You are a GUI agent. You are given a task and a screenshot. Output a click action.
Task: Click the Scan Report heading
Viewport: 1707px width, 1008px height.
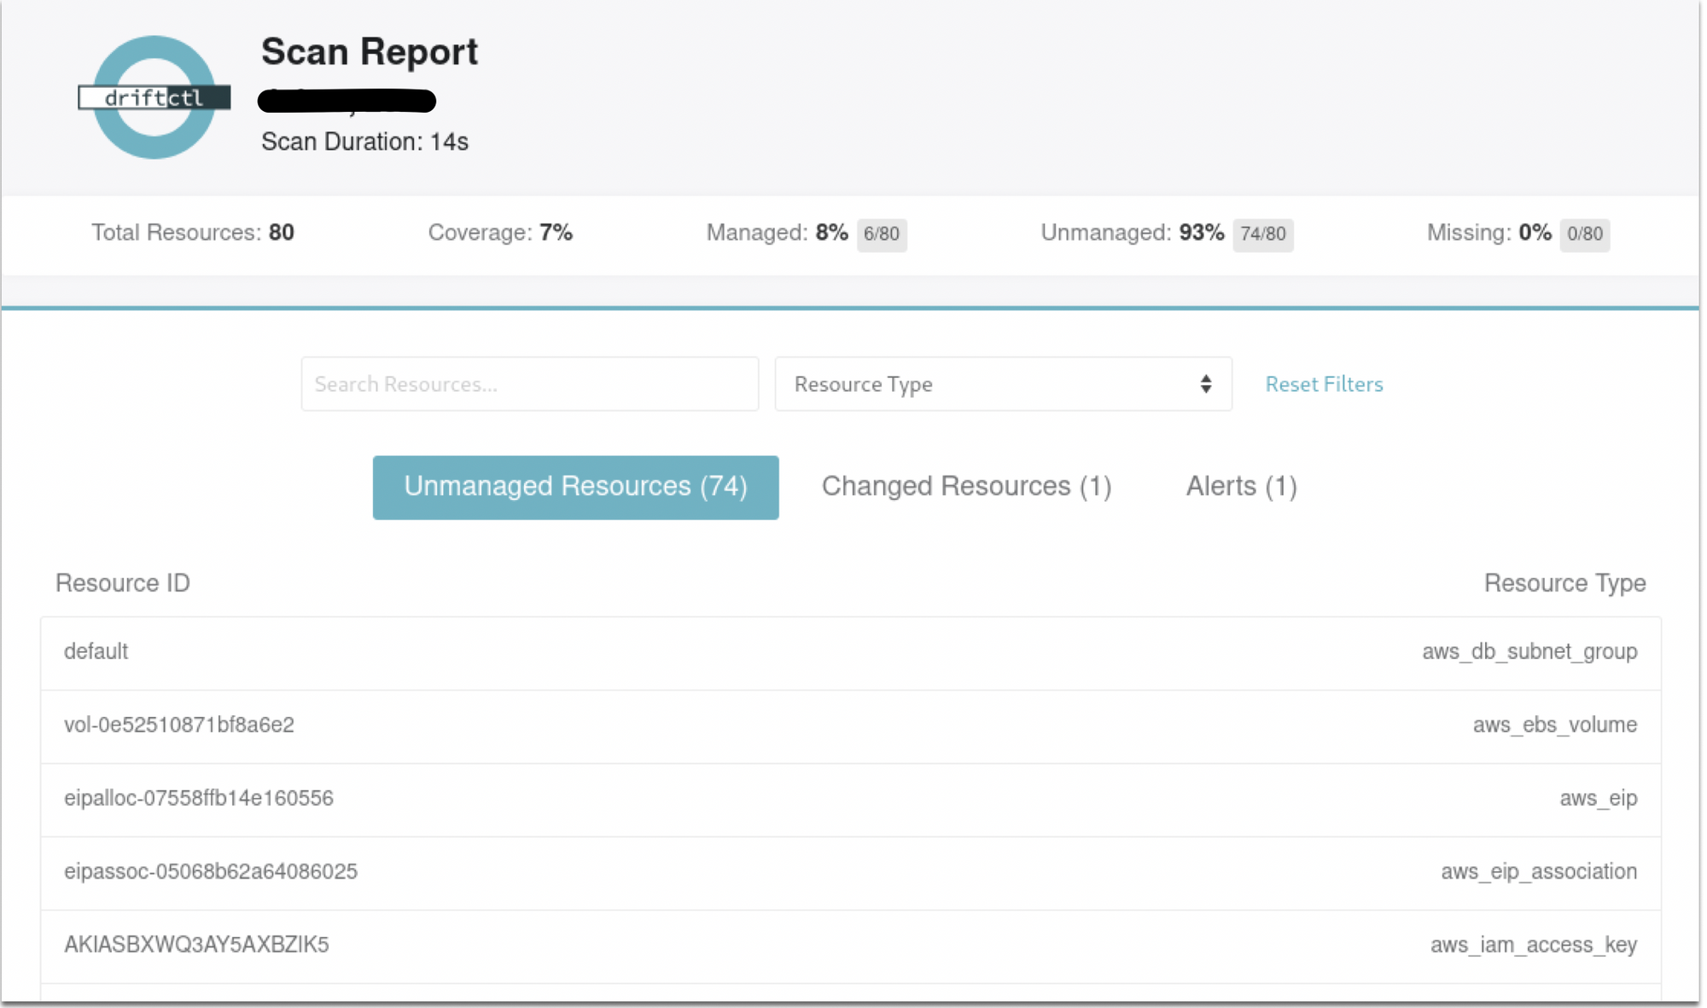(369, 52)
